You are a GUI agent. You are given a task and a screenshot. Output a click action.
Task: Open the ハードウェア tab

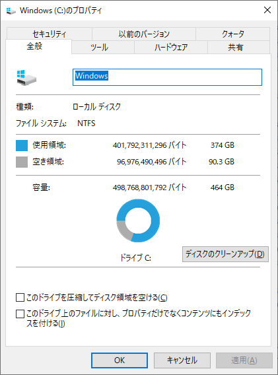click(171, 47)
